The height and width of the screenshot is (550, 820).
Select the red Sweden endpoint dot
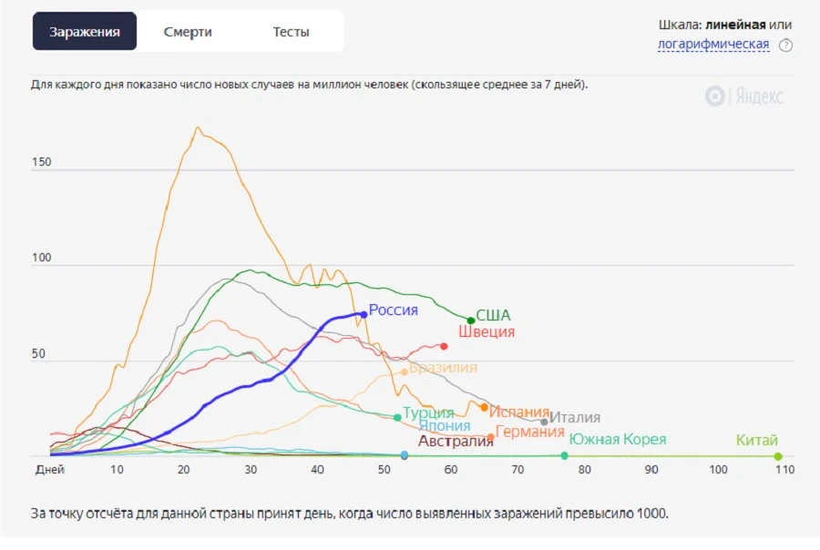pyautogui.click(x=444, y=346)
